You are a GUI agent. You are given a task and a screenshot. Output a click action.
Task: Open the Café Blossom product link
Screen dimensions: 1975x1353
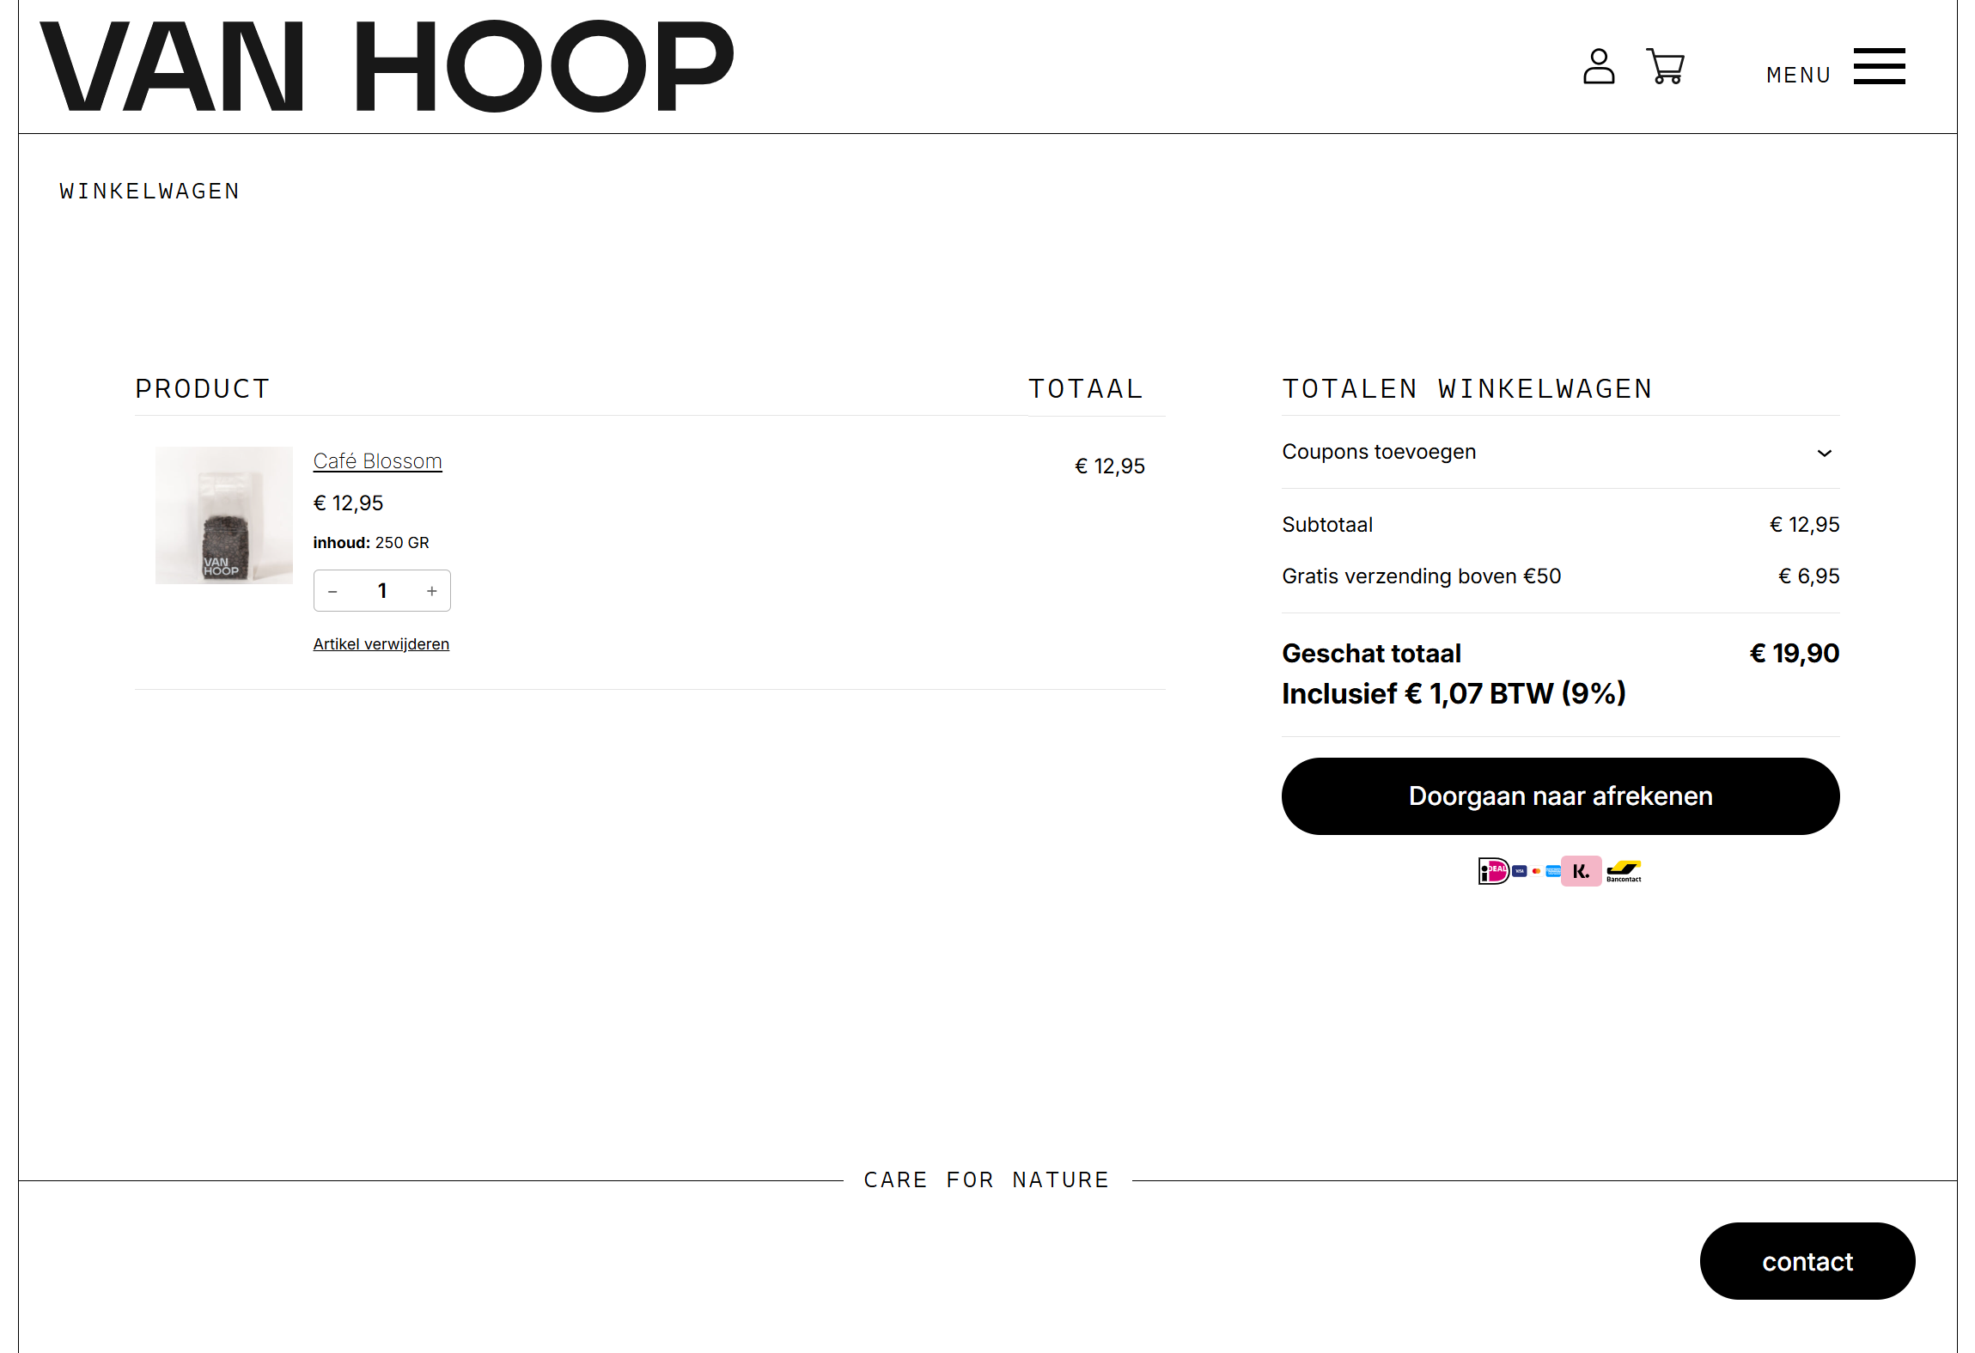(x=377, y=461)
